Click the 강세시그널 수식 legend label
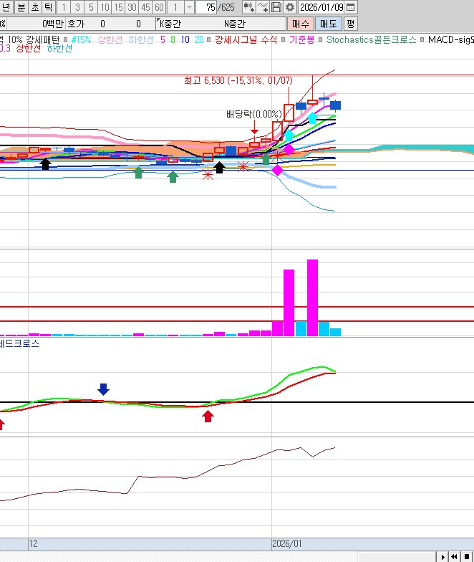Viewport: 474px width, 562px height. pyautogui.click(x=246, y=39)
